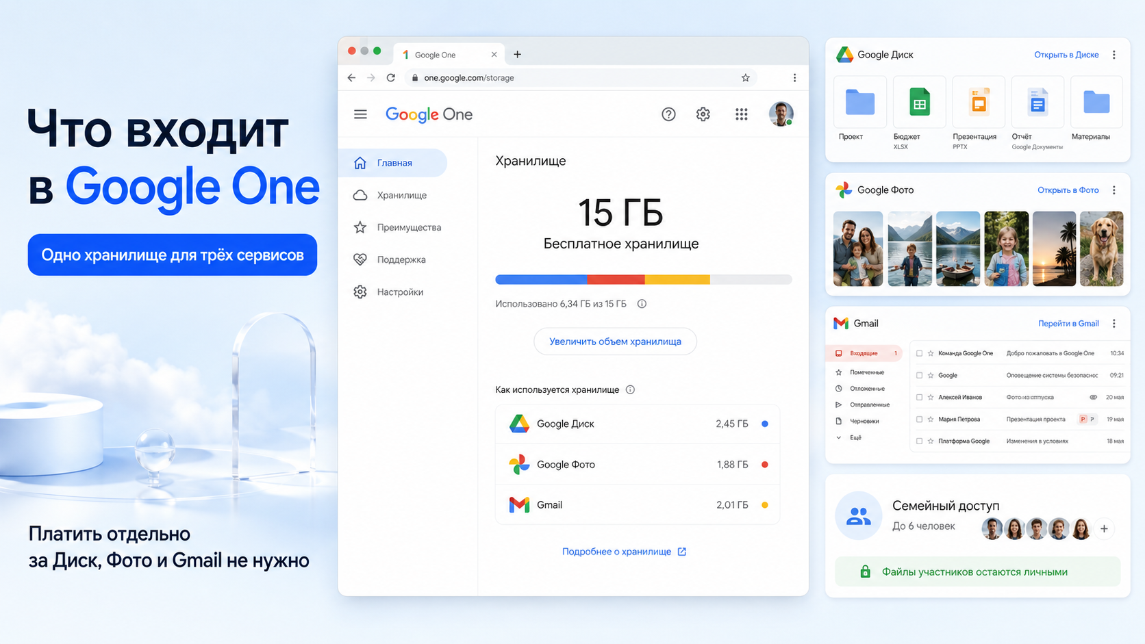Open the Google Фото row showing 1,88 ГБ

tap(638, 465)
